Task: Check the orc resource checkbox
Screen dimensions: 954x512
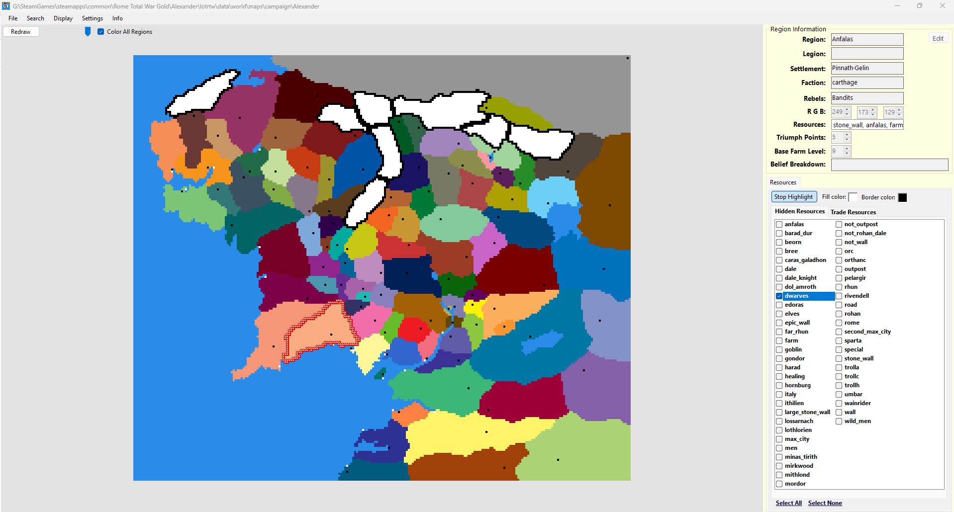Action: [x=839, y=252]
